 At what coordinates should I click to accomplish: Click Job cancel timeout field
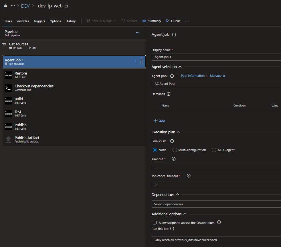tap(216, 184)
